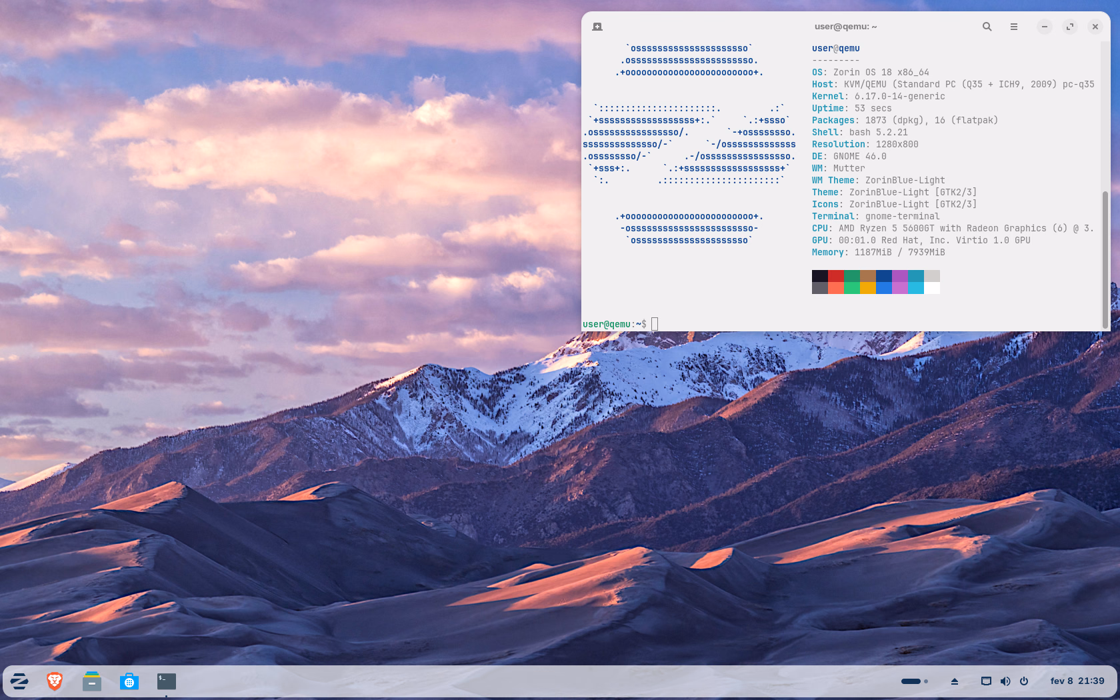Click the terminal vertical scrollbar

1105,260
